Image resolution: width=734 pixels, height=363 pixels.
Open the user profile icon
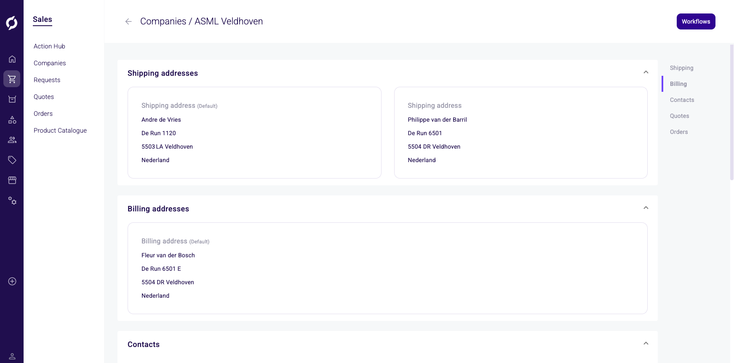12,356
